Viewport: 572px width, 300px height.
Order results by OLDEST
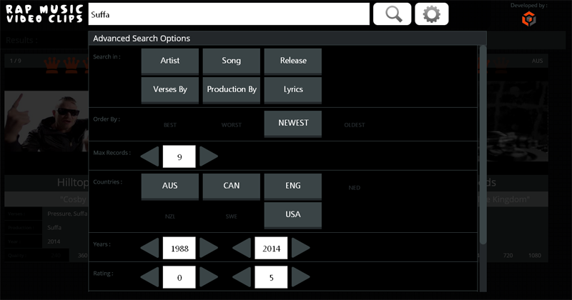(x=354, y=125)
